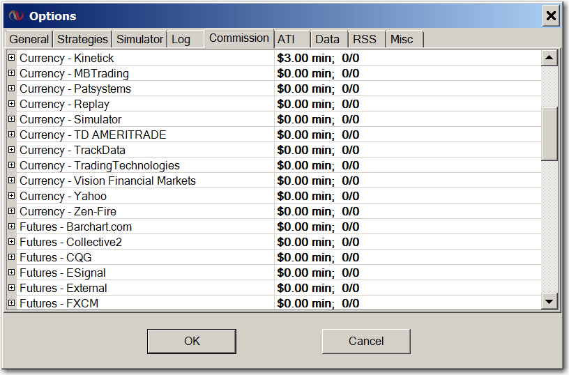Click the vertical scrollbar thumb

[549, 134]
